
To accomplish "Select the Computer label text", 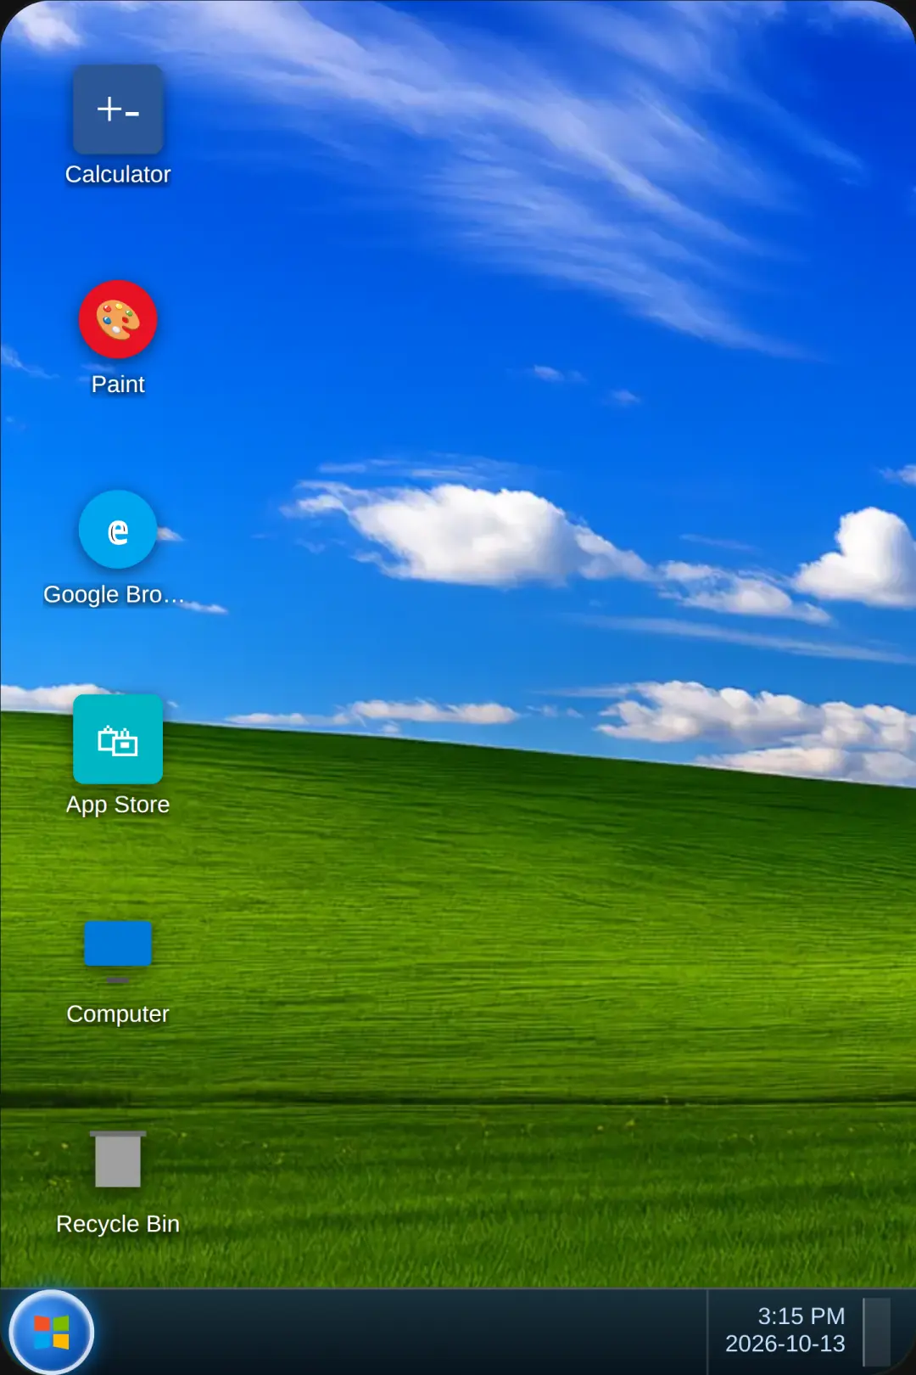I will tap(118, 1014).
